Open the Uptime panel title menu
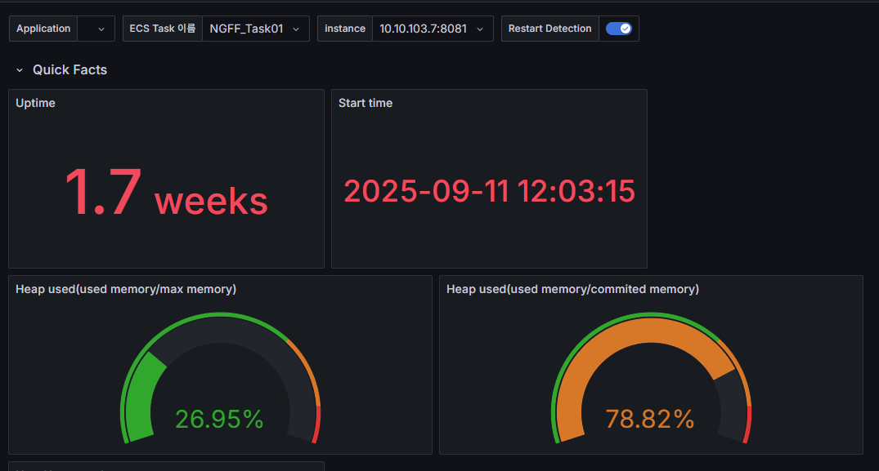The image size is (879, 471). [35, 103]
